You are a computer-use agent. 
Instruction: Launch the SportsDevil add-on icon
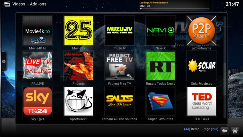pos(78,101)
